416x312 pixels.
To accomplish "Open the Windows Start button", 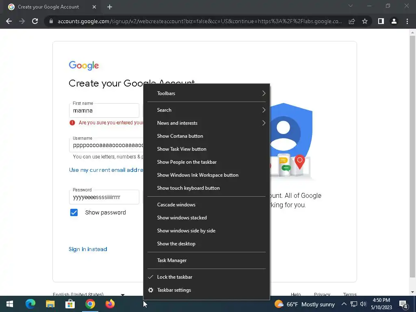I will tap(10, 304).
